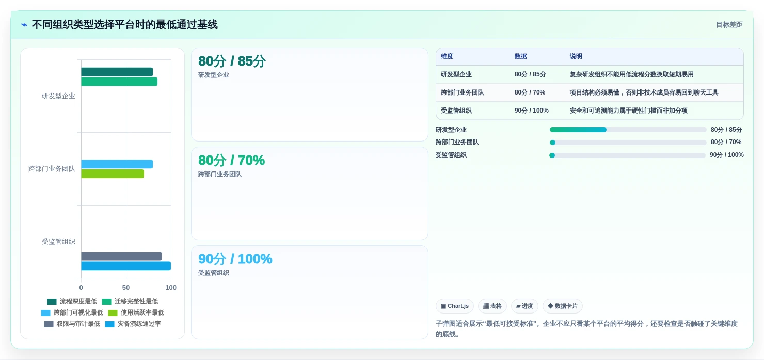Viewport: 764px width, 360px height.
Task: Toggle 使用活跃率最低 legend swatch
Action: [113, 313]
